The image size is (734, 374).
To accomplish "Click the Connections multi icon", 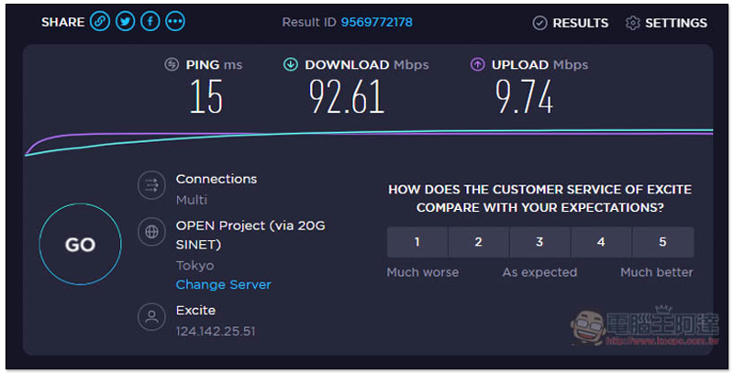I will tap(150, 186).
